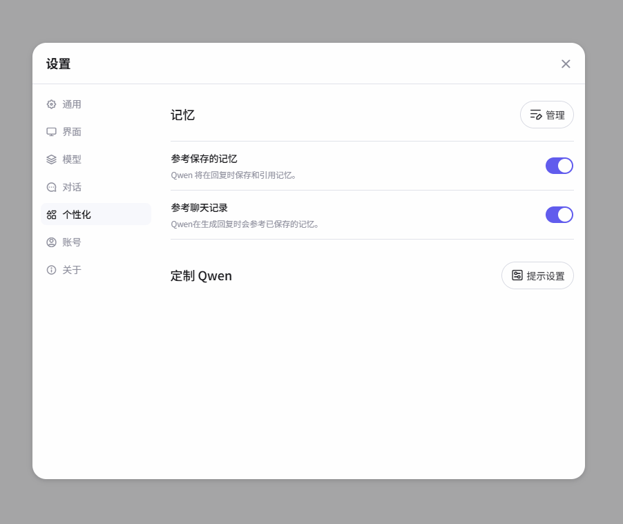Open the 关于 section label

(72, 270)
